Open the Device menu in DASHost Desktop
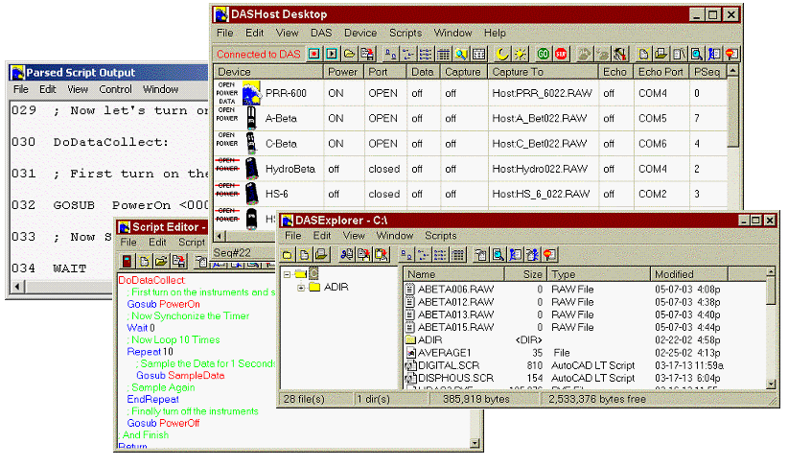 (360, 33)
